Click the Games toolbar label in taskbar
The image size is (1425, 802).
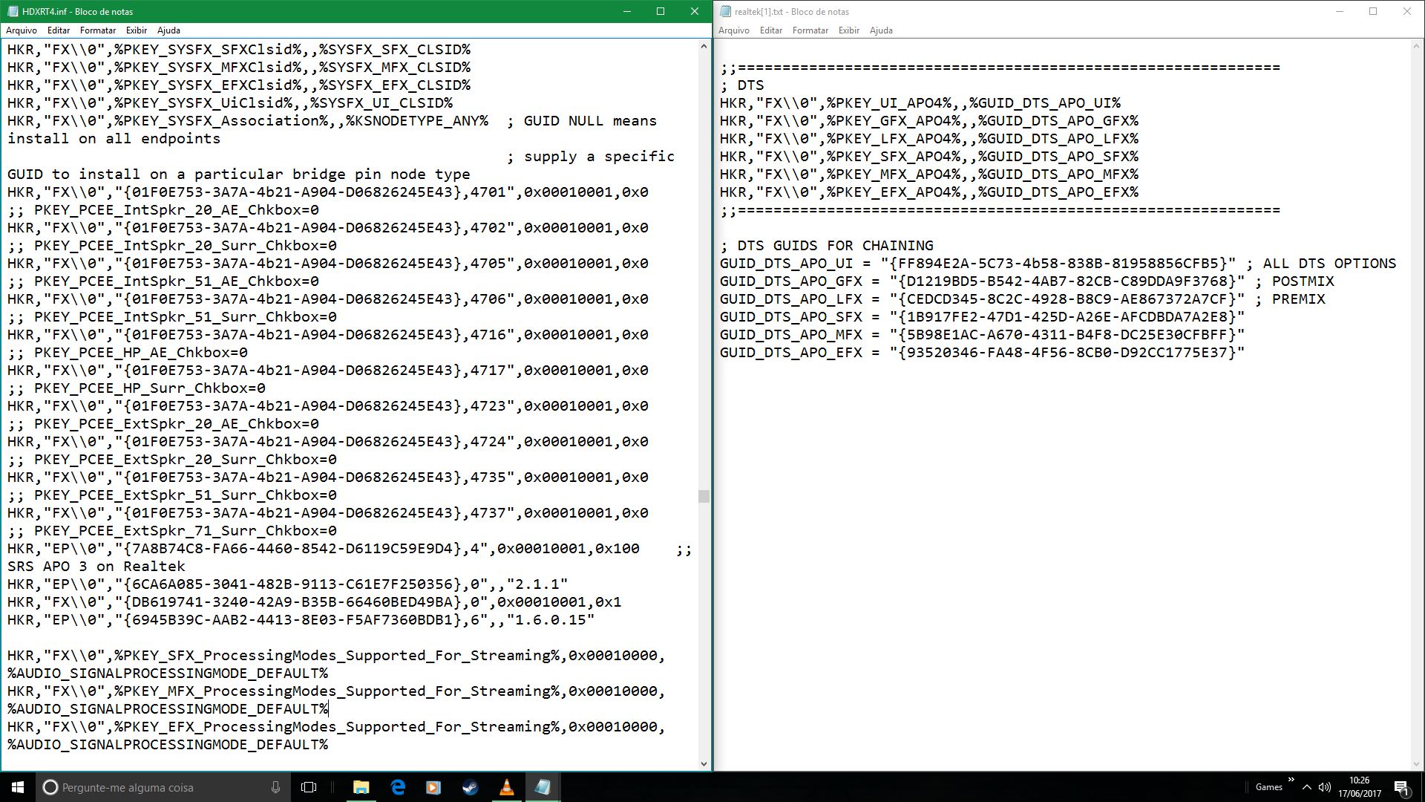(x=1268, y=787)
